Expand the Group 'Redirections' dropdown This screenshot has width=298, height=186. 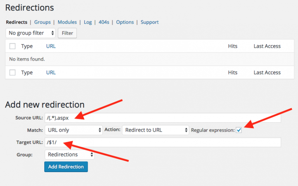pos(69,155)
